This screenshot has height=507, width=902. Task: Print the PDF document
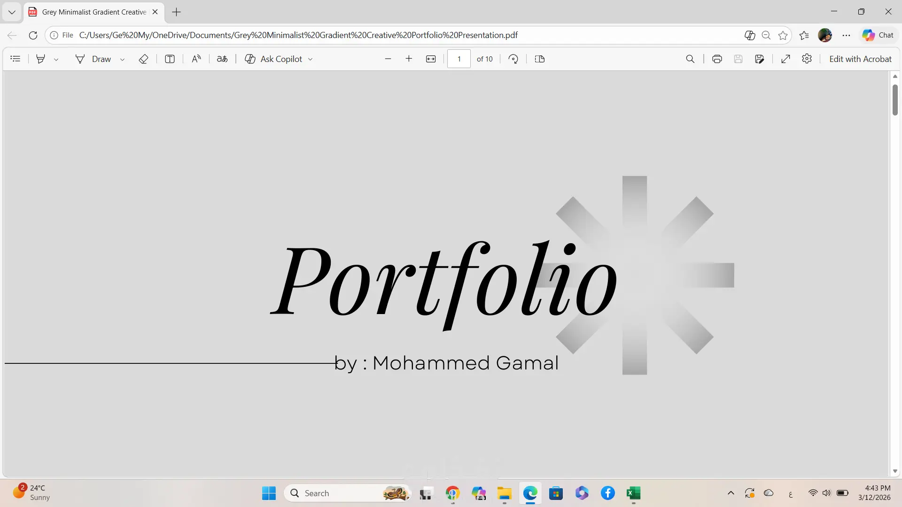coord(717,59)
